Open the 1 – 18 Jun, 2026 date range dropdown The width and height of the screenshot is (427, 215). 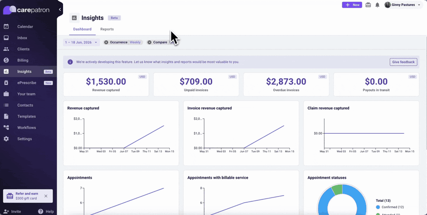point(81,43)
